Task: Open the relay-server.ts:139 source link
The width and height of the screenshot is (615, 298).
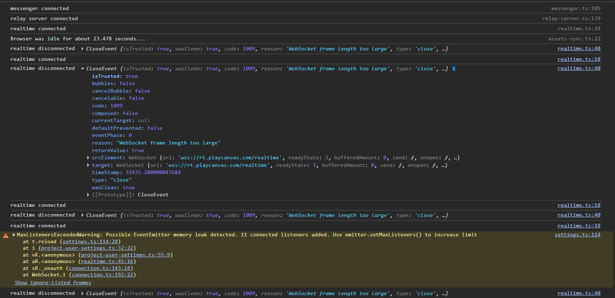Action: click(571, 18)
